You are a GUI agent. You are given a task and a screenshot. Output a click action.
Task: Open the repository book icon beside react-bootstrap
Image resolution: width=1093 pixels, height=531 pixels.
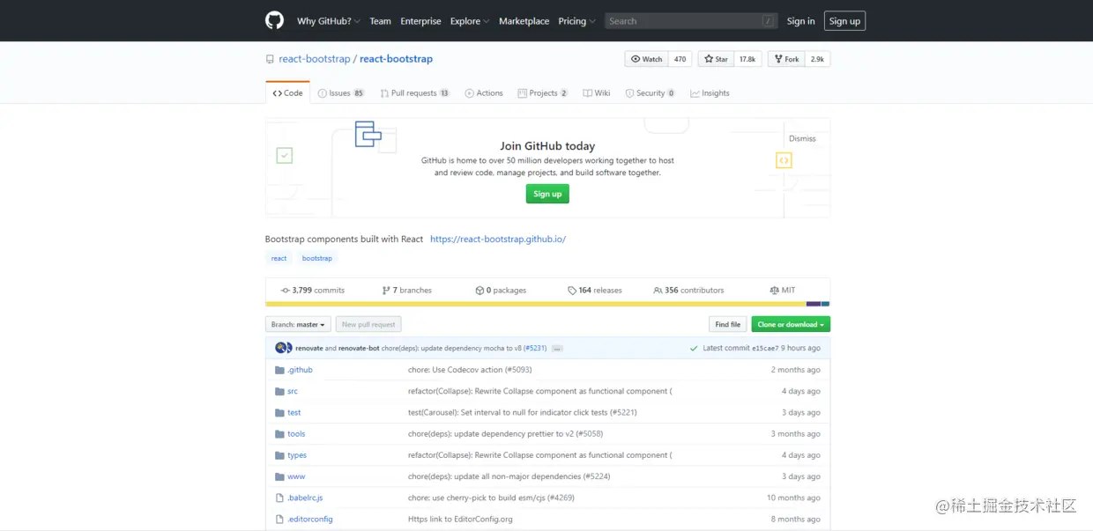tap(270, 59)
